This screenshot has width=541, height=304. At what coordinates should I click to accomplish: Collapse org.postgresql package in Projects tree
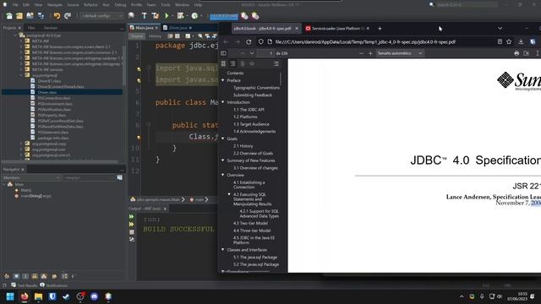[21, 75]
